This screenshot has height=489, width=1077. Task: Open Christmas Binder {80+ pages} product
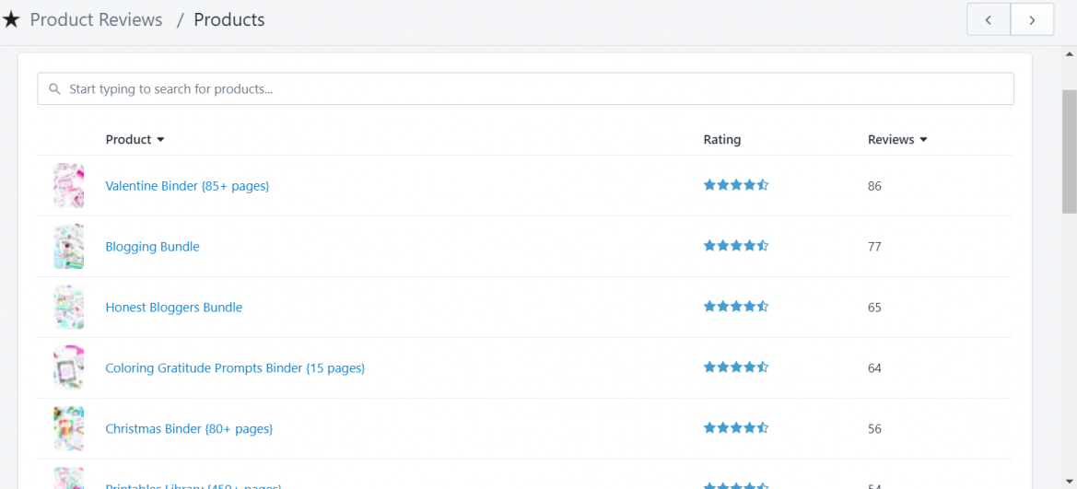[x=189, y=428]
